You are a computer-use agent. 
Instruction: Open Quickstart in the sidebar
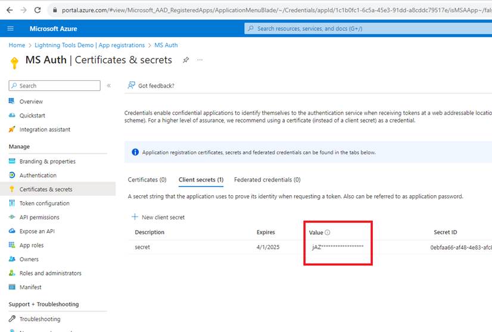pos(32,115)
